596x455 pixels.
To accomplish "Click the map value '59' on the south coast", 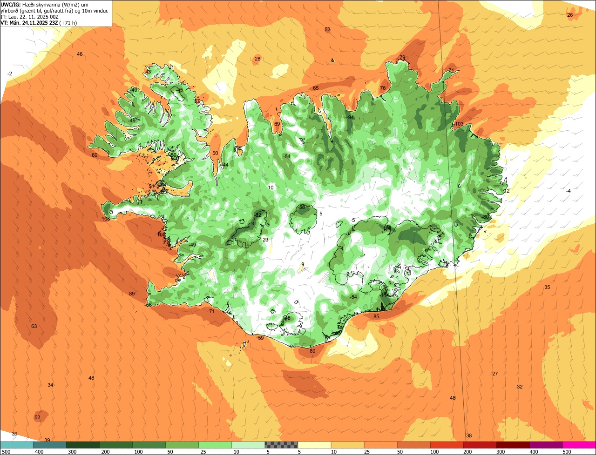I will click(261, 338).
